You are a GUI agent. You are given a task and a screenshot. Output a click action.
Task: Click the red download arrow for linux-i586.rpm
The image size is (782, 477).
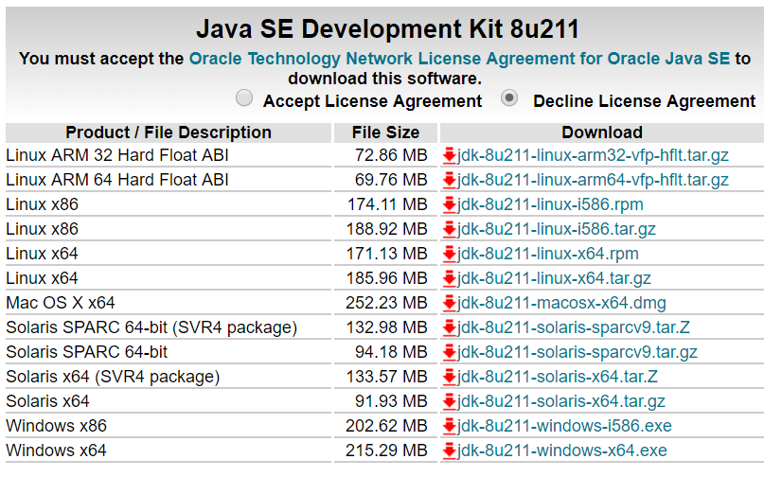(450, 204)
